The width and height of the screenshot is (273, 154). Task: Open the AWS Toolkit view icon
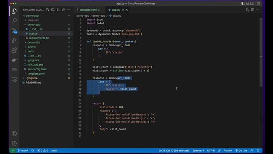tap(14, 69)
